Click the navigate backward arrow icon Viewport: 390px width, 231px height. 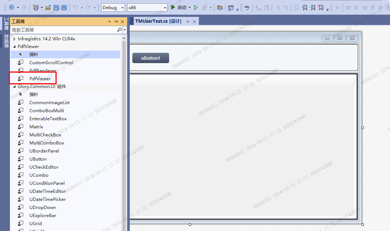click(11, 7)
